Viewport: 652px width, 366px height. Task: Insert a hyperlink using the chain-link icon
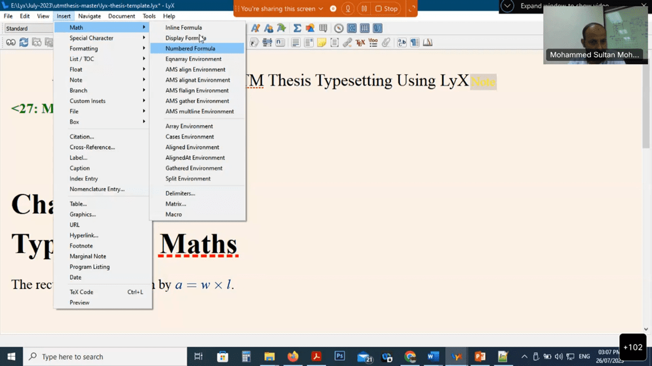click(346, 42)
